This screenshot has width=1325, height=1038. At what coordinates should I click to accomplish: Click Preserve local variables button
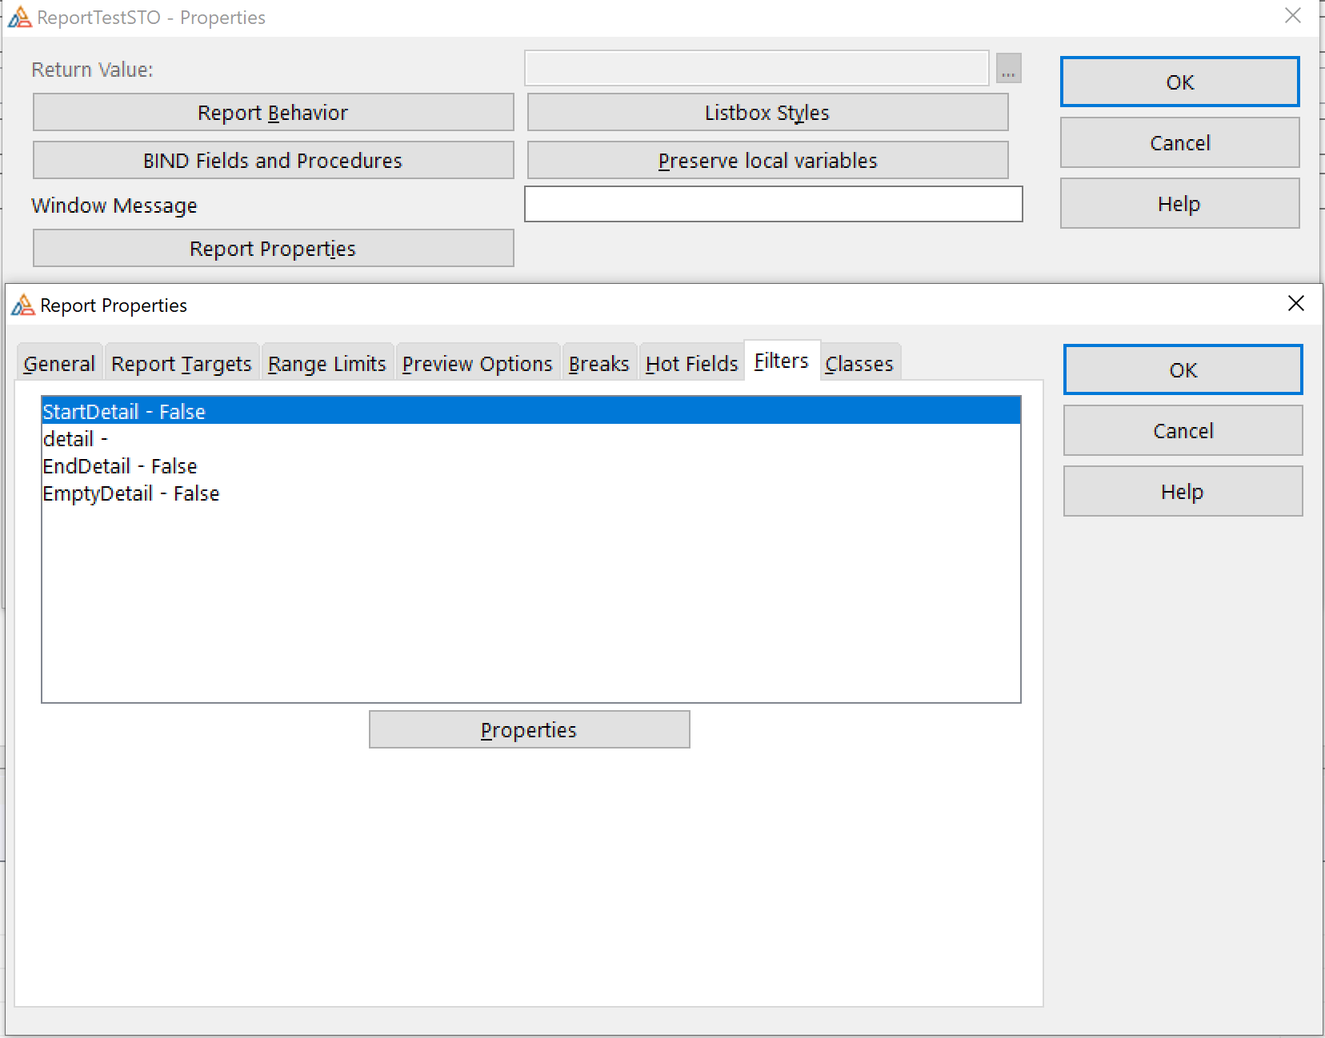pos(767,161)
